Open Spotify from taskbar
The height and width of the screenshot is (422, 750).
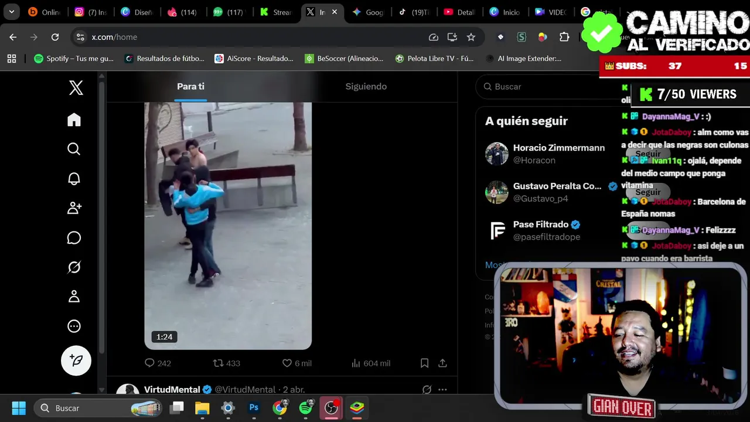306,408
